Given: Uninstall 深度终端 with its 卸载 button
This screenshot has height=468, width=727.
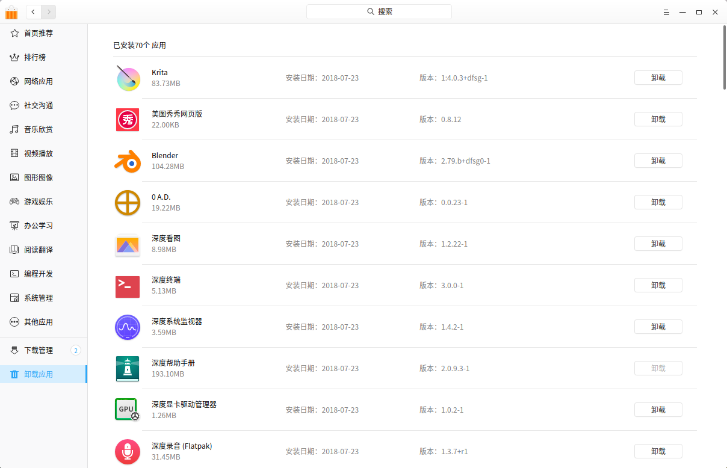Looking at the screenshot, I should (658, 285).
